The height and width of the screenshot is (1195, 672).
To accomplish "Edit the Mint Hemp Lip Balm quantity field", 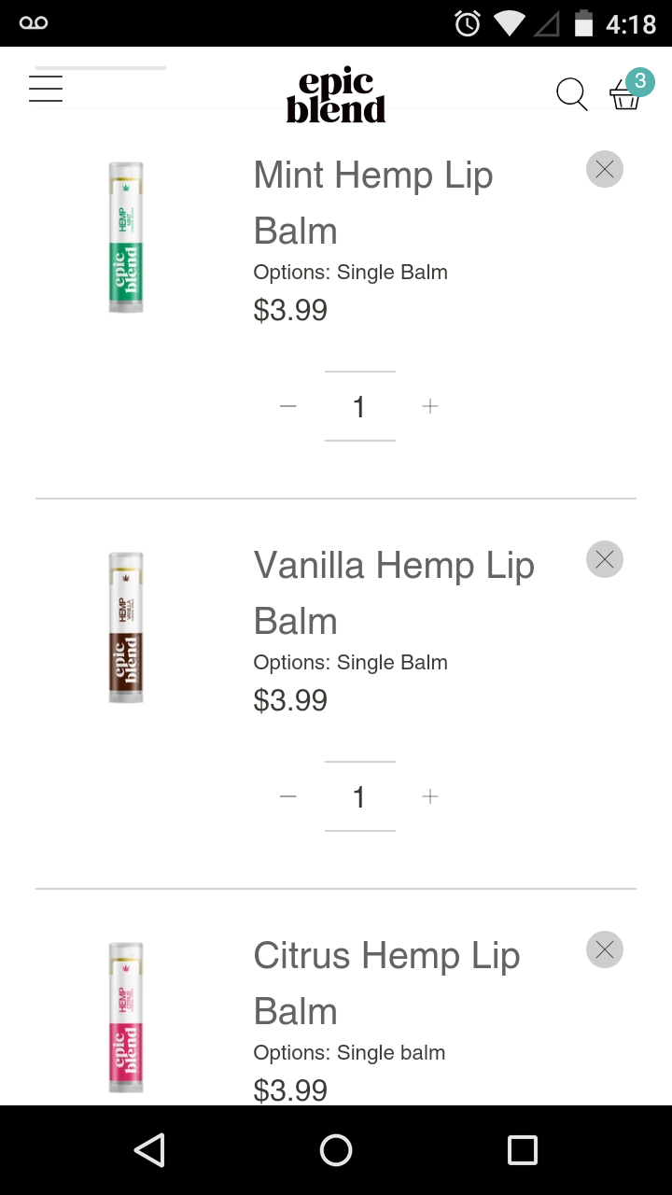I will click(x=359, y=406).
